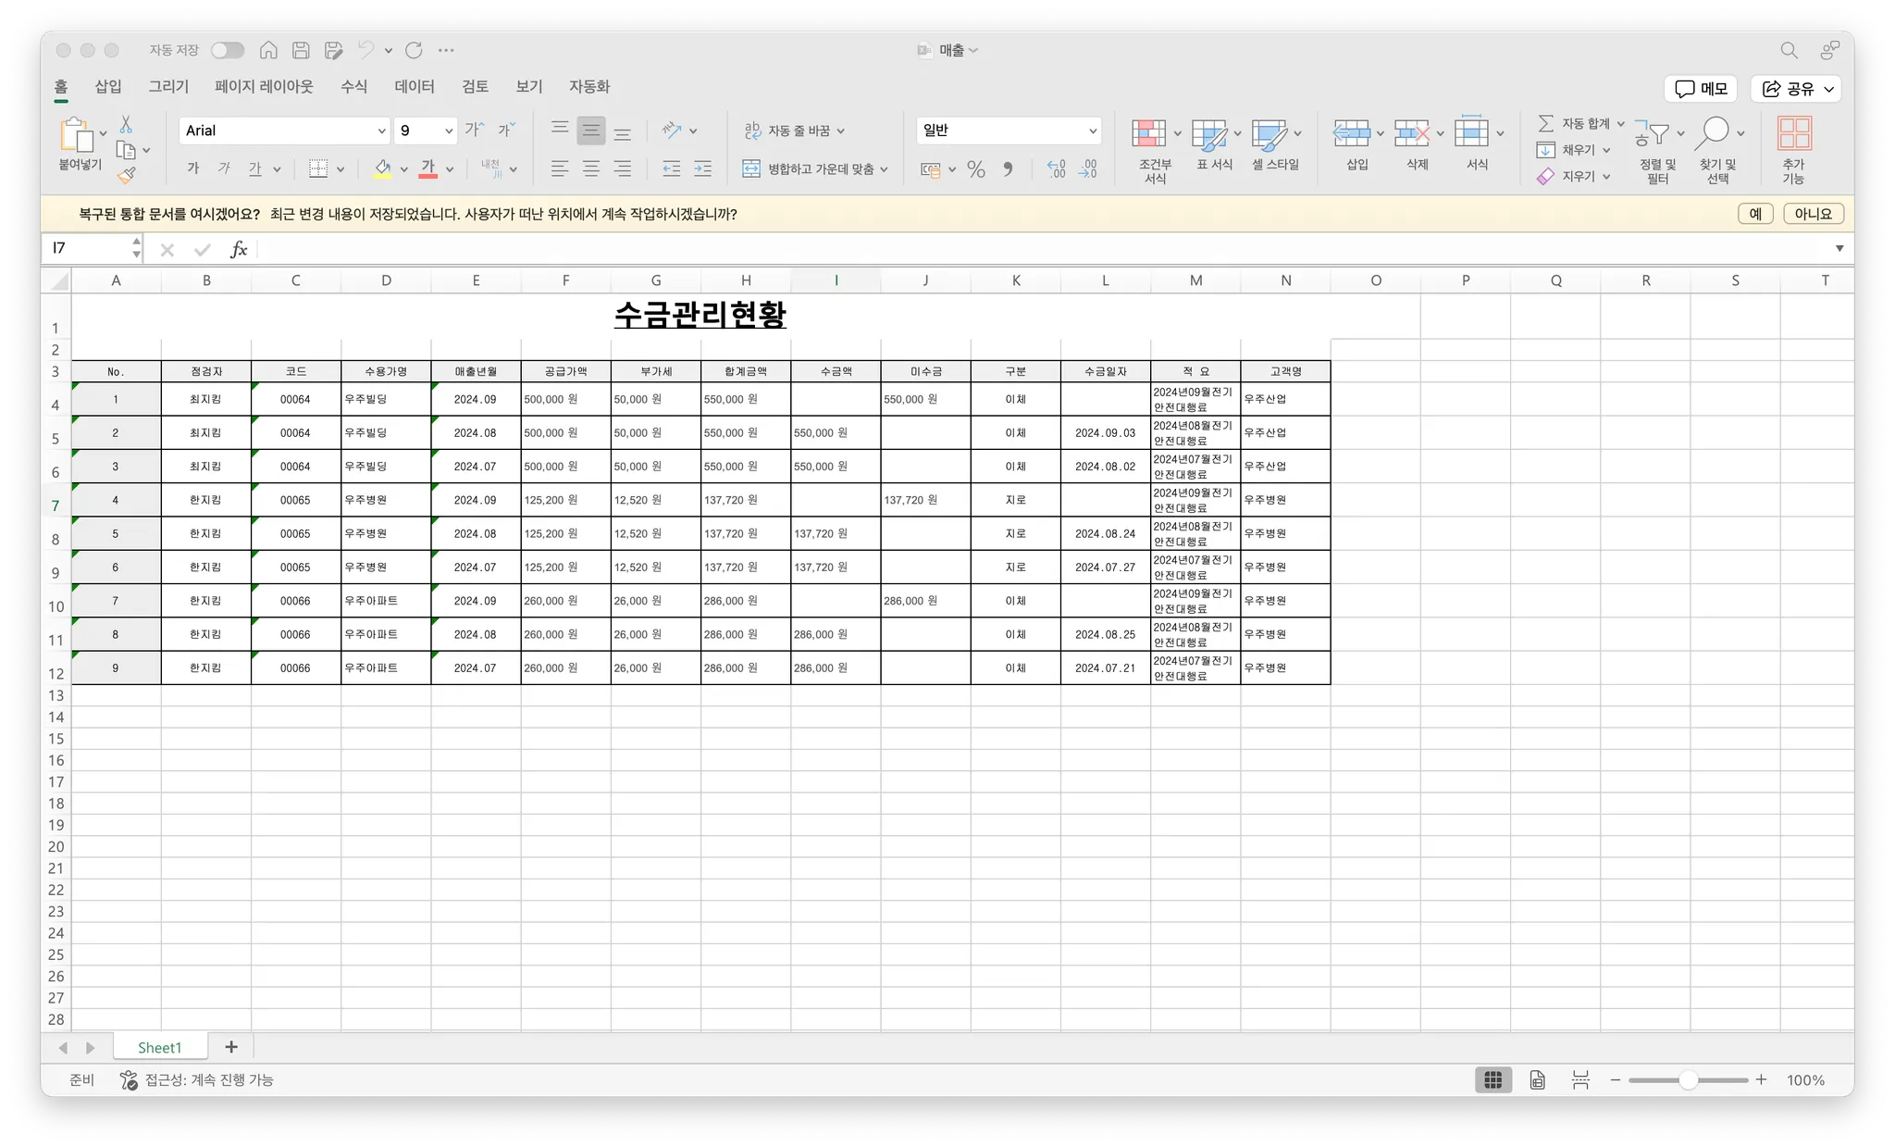Open the 수식 (Formulas) ribbon tab
1895x1147 pixels.
pos(353,86)
